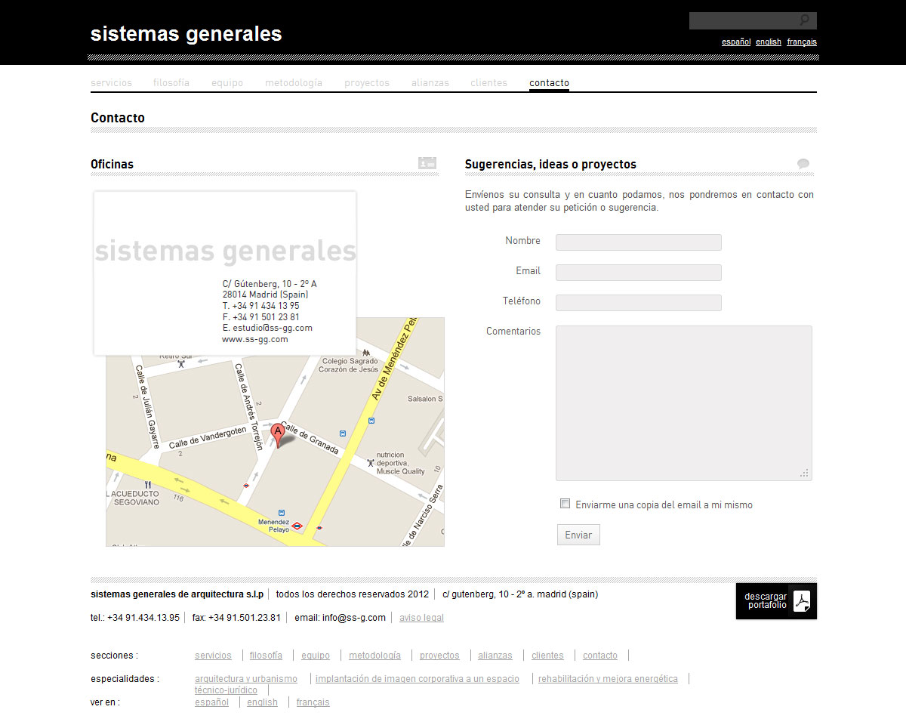Click the www.ss-gg.com address link

tap(255, 338)
